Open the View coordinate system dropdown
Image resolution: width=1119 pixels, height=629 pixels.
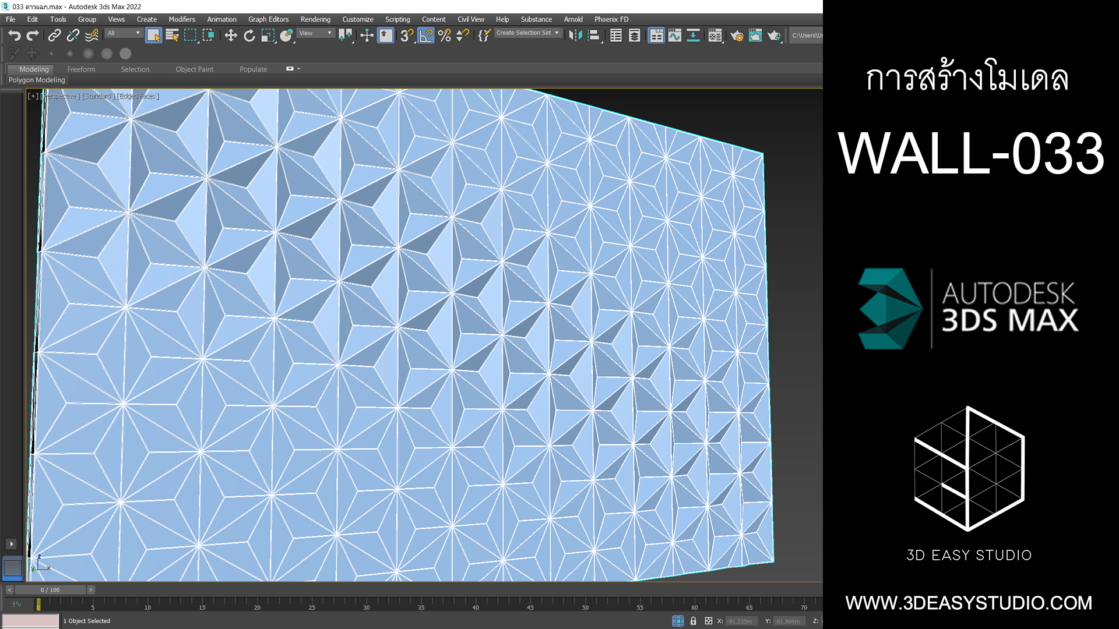(315, 33)
